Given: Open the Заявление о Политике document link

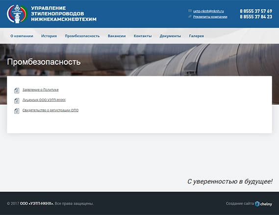Looking at the screenshot, I should (40, 90).
